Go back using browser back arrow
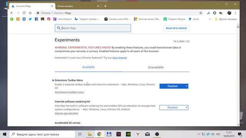The width and height of the screenshot is (246, 138). click(x=12, y=13)
